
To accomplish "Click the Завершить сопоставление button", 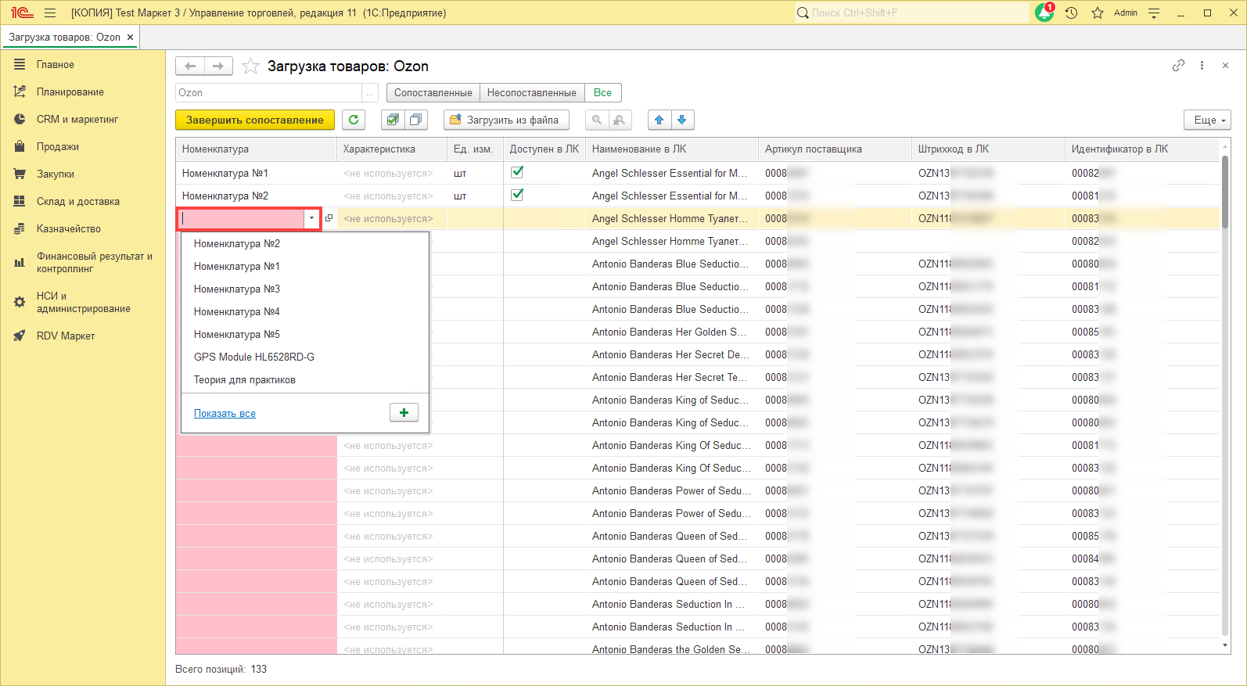I will (254, 120).
